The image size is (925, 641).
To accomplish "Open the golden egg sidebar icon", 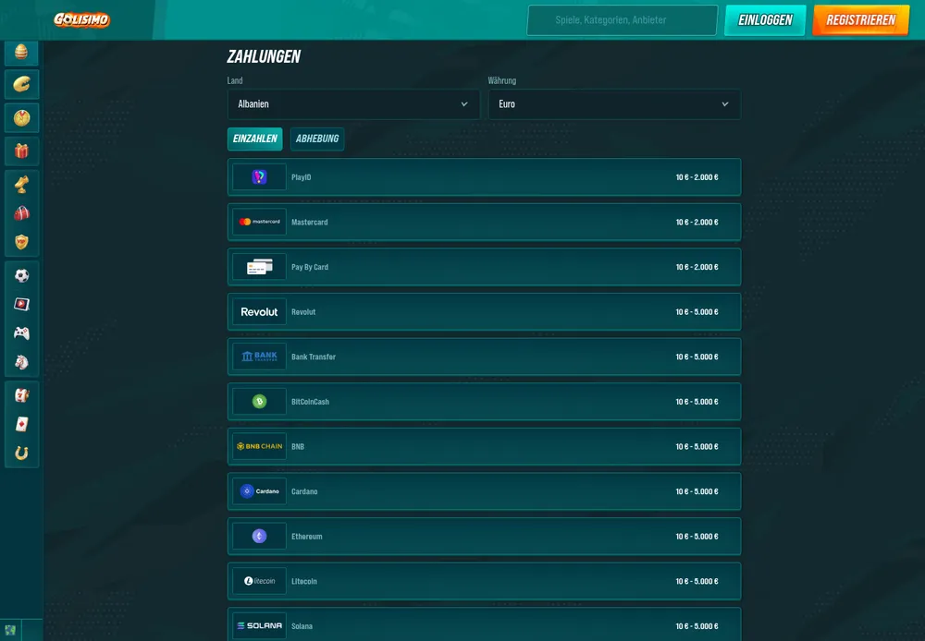I will (x=21, y=53).
